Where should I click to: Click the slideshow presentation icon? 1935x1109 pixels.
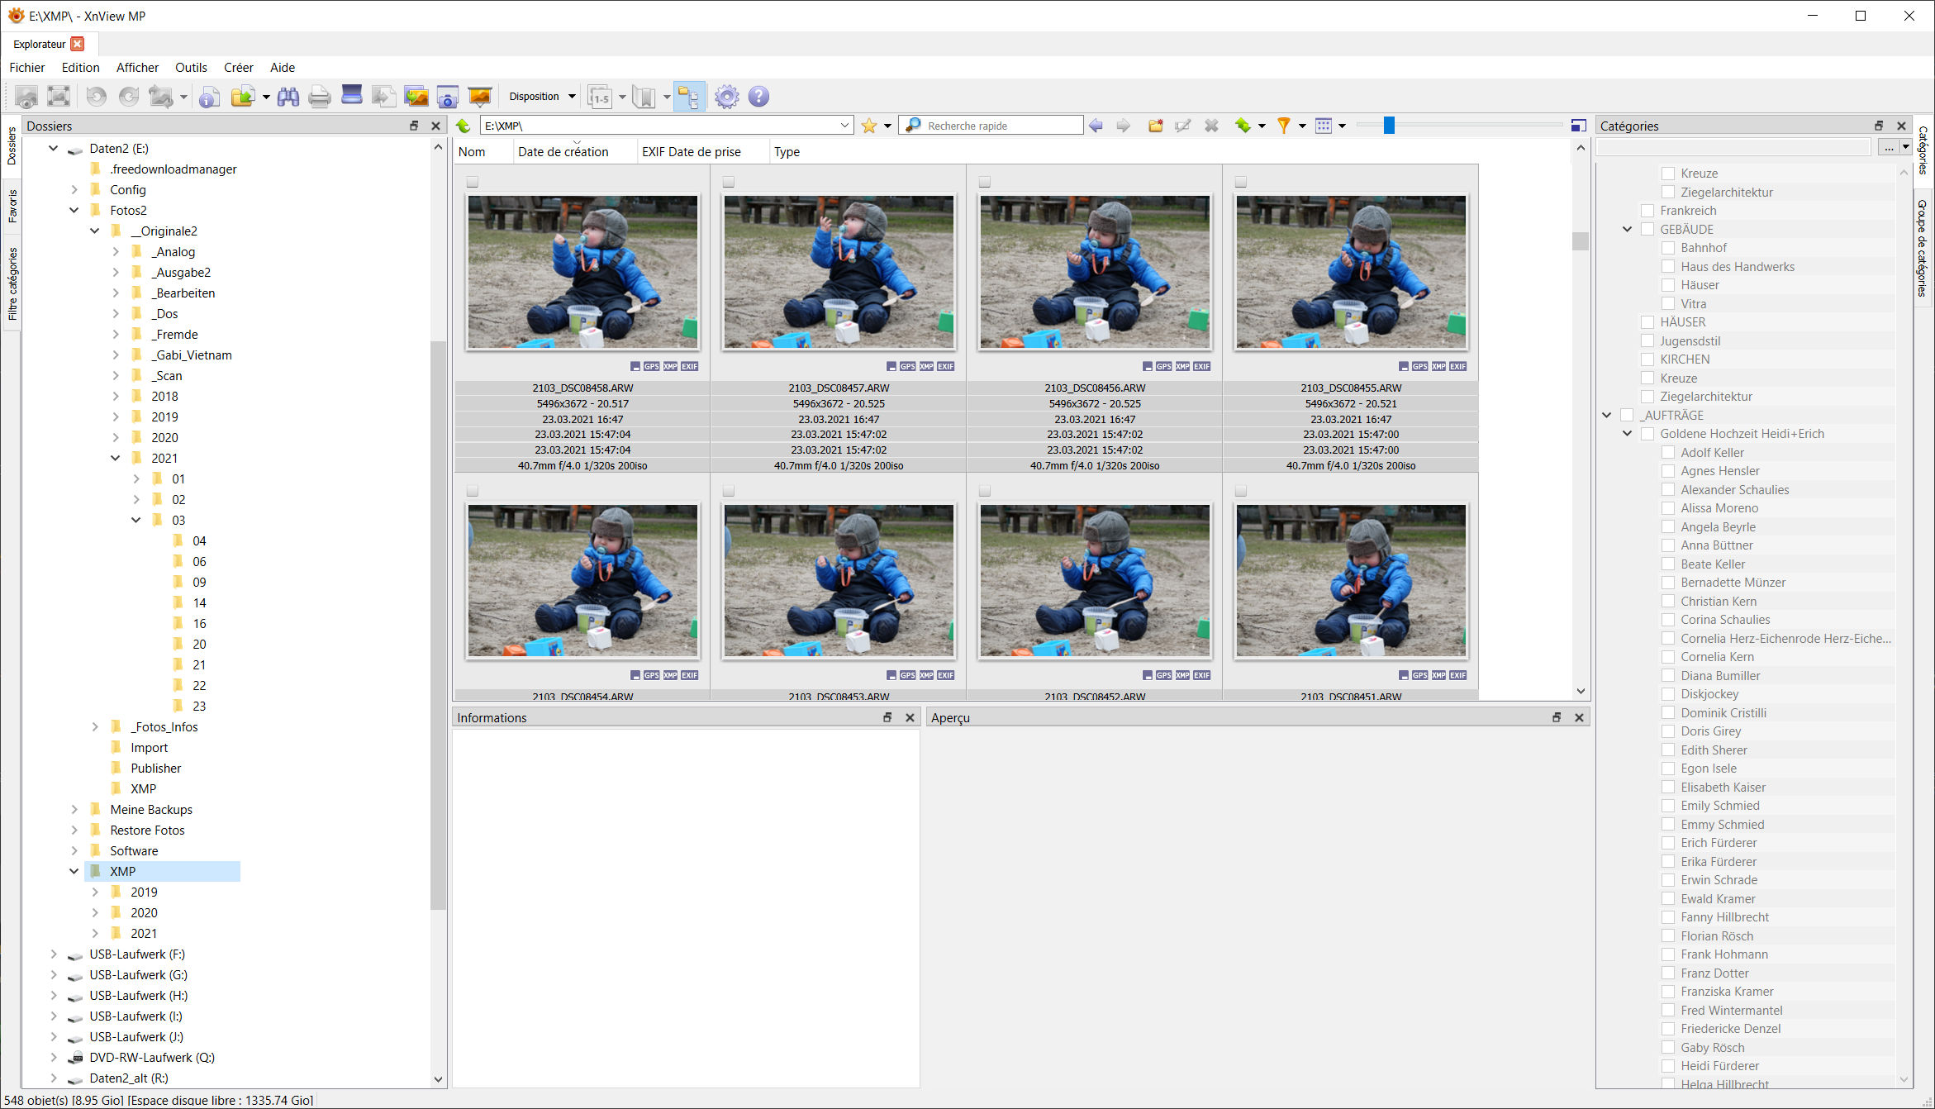pyautogui.click(x=479, y=96)
